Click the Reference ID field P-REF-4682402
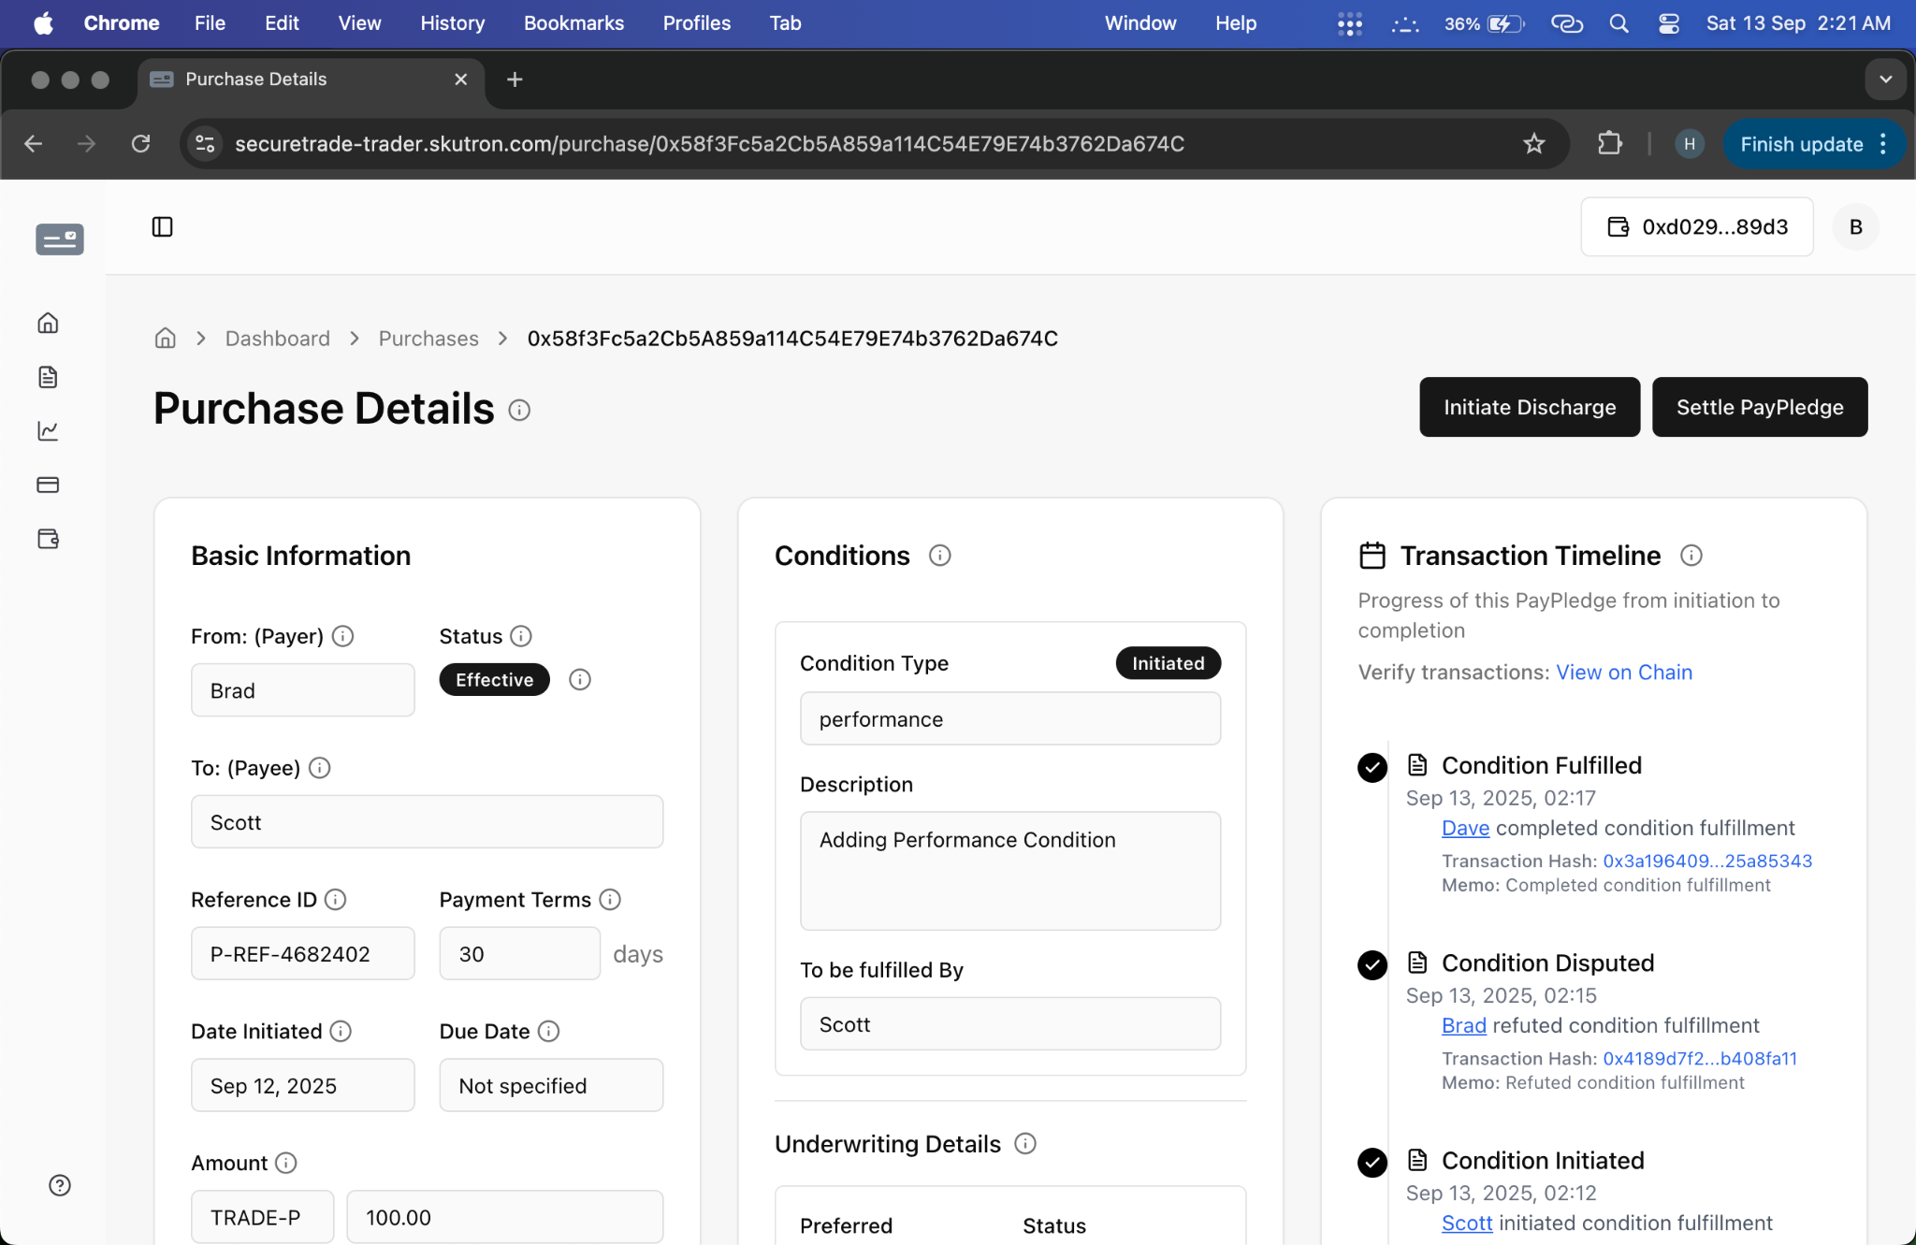This screenshot has width=1916, height=1245. [303, 953]
